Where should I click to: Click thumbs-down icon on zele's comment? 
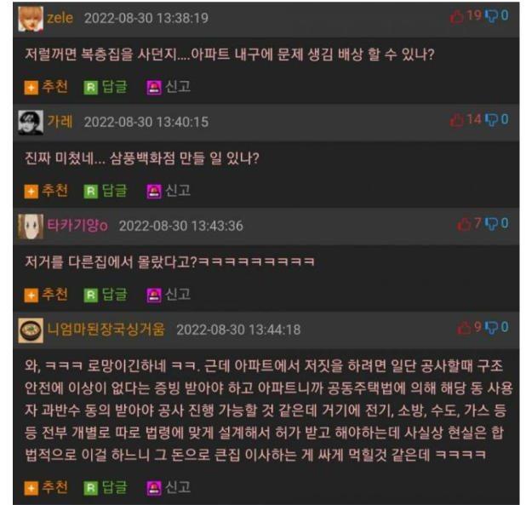coord(491,16)
